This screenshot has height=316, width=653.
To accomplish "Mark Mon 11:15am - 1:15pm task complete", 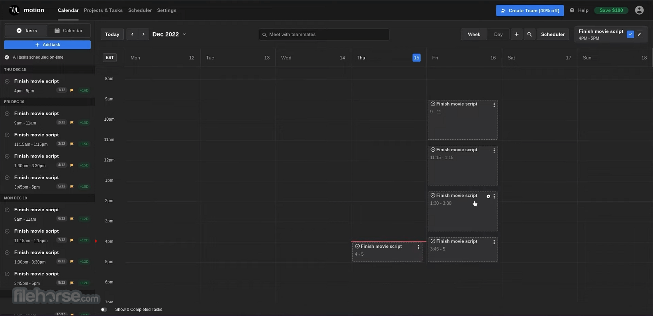I will click(7, 231).
